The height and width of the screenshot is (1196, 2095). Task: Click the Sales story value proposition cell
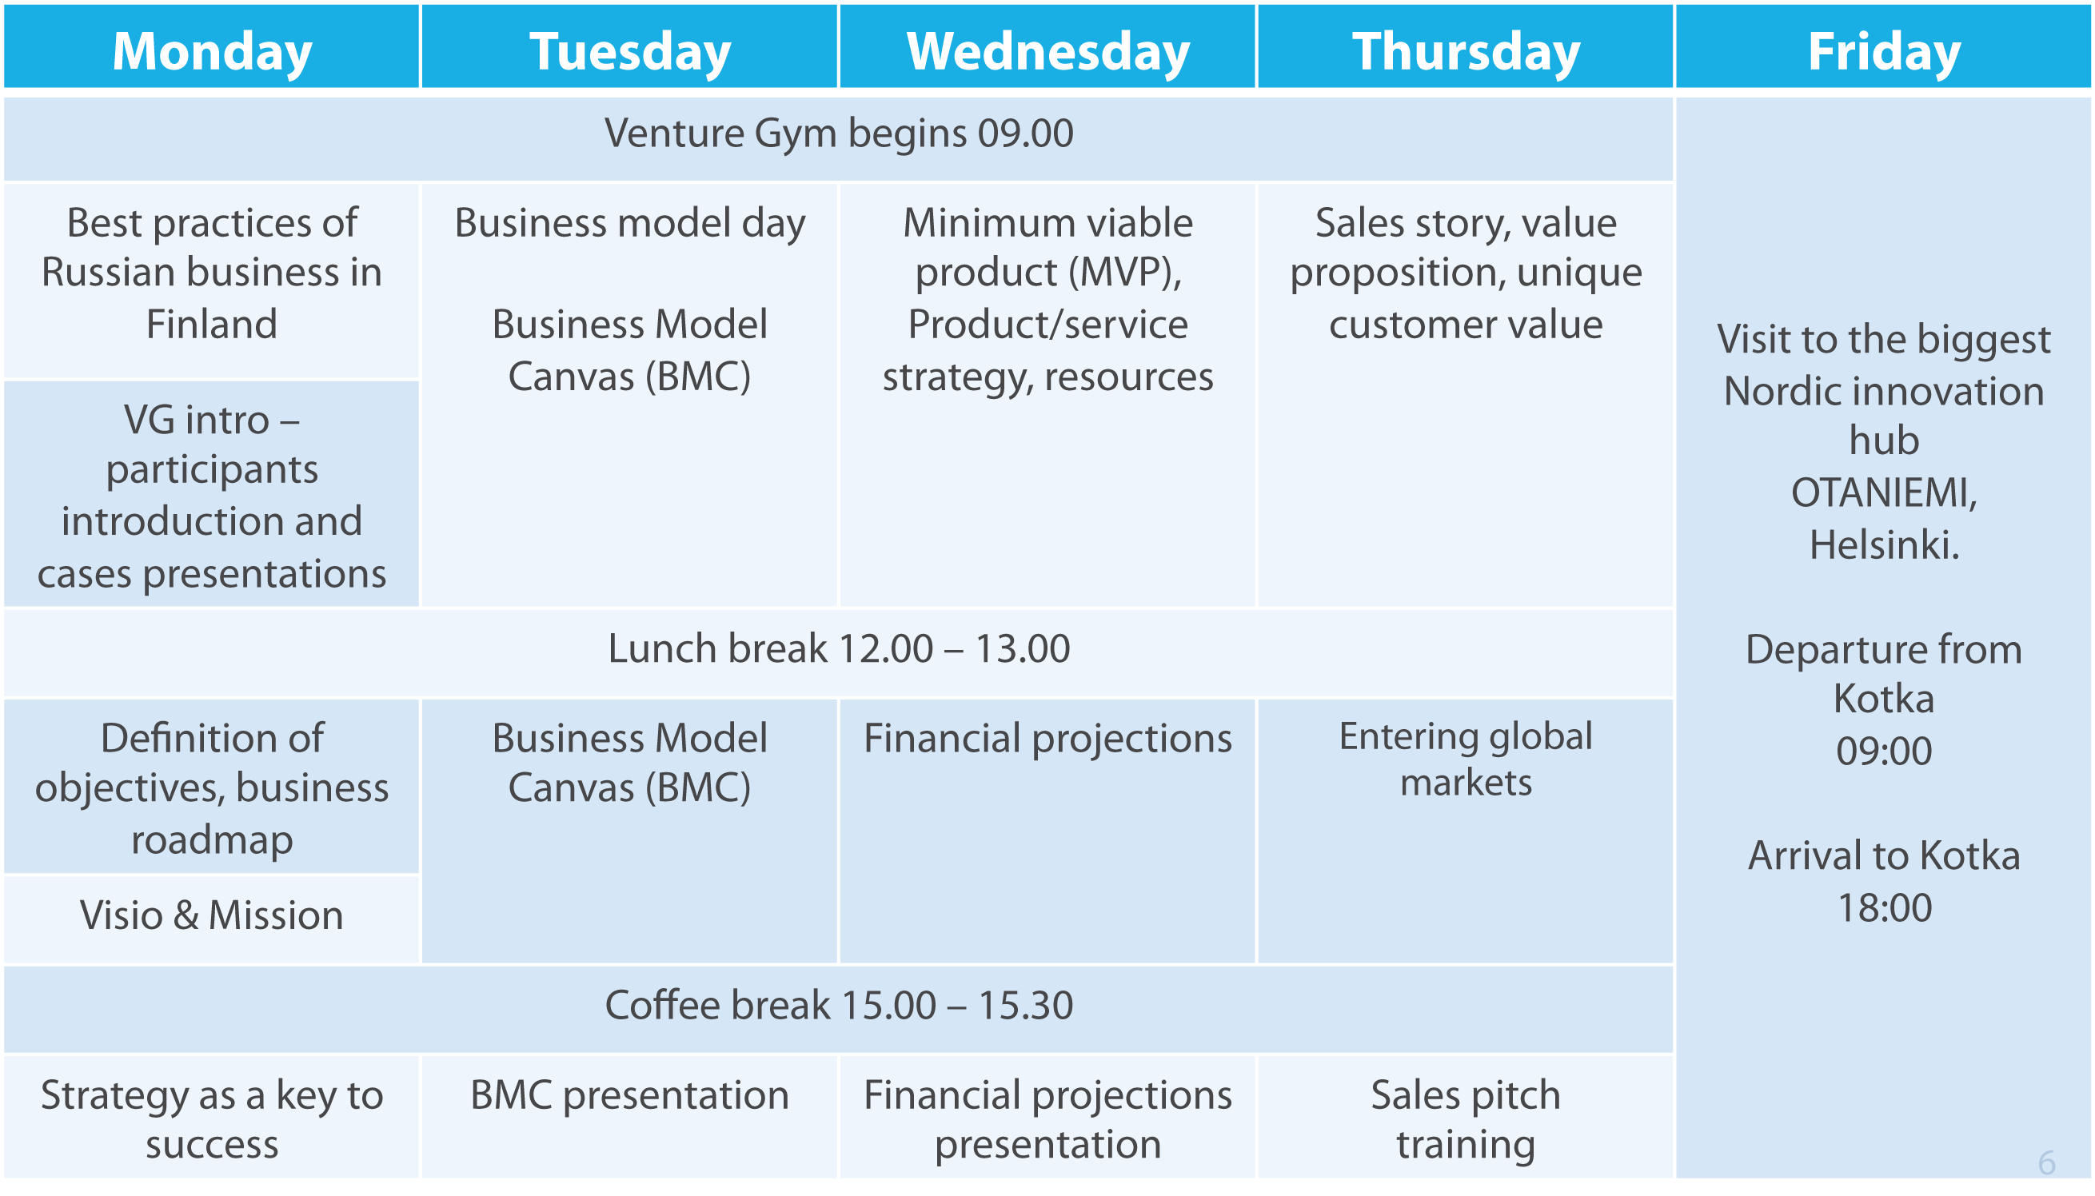(x=1466, y=395)
